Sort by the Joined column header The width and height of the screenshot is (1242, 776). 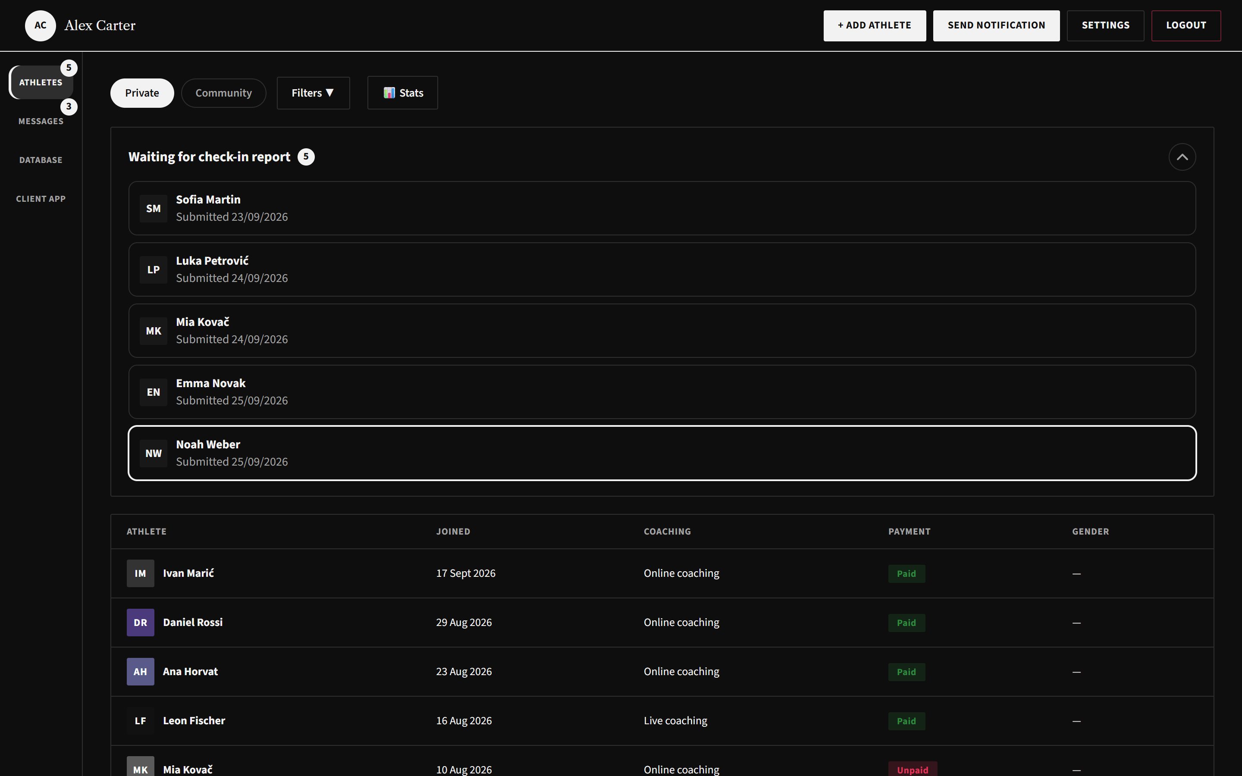coord(453,532)
